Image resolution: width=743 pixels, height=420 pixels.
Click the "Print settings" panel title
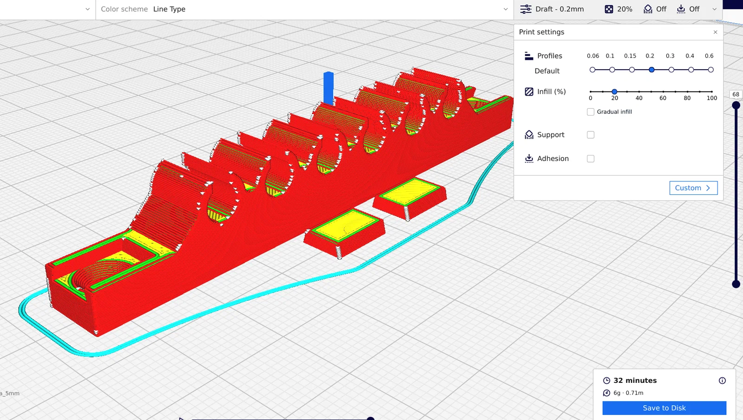click(541, 32)
